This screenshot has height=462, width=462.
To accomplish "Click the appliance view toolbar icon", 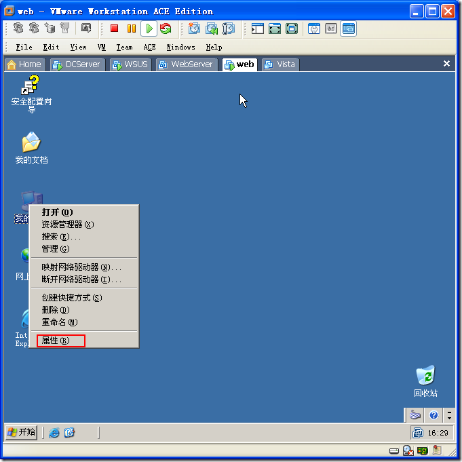I will pyautogui.click(x=331, y=28).
